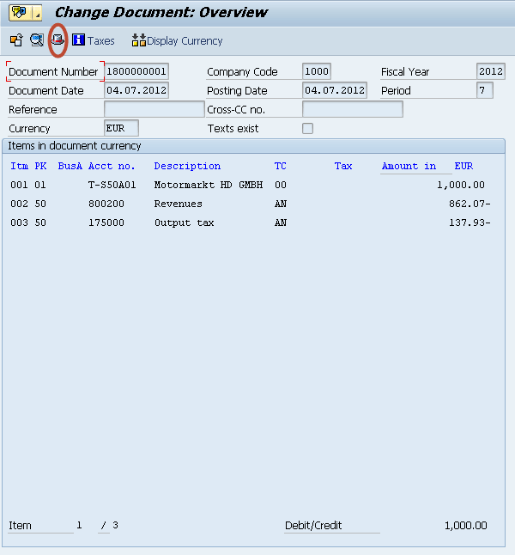Select the Cross-CC no. field
Screen dimensions: 515x555
coord(352,109)
